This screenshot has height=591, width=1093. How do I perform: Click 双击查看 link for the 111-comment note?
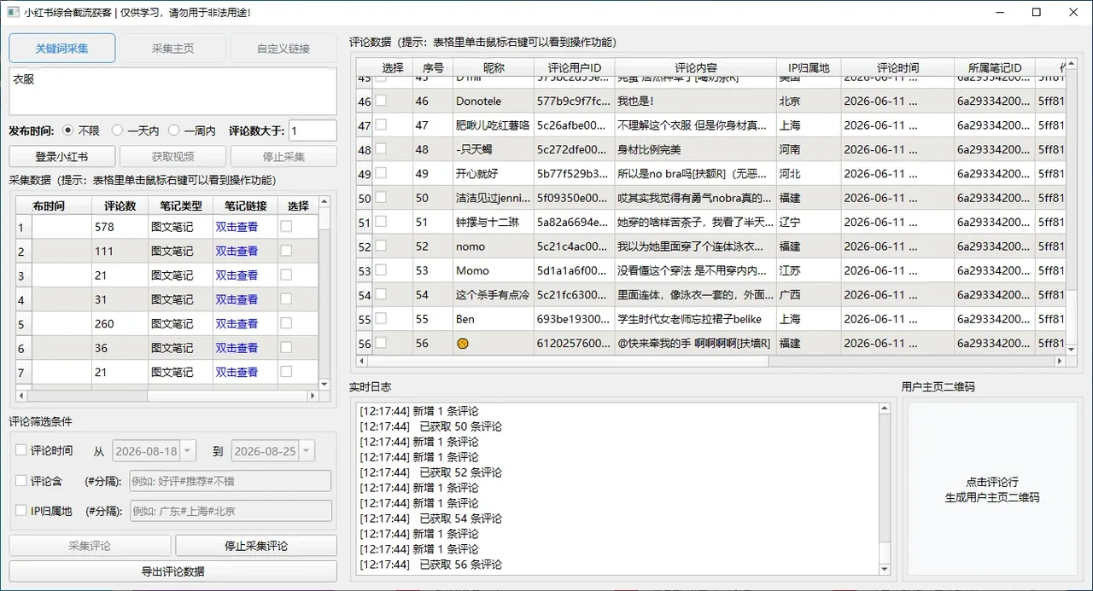pos(237,252)
